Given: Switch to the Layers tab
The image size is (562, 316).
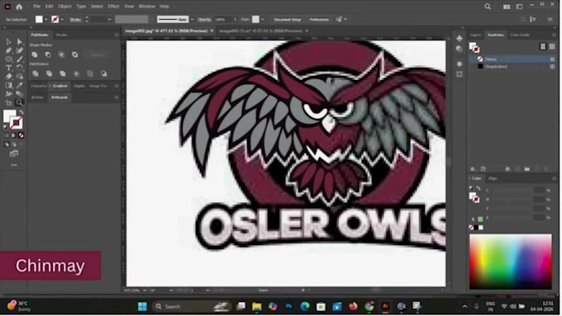Looking at the screenshot, I should pyautogui.click(x=475, y=35).
